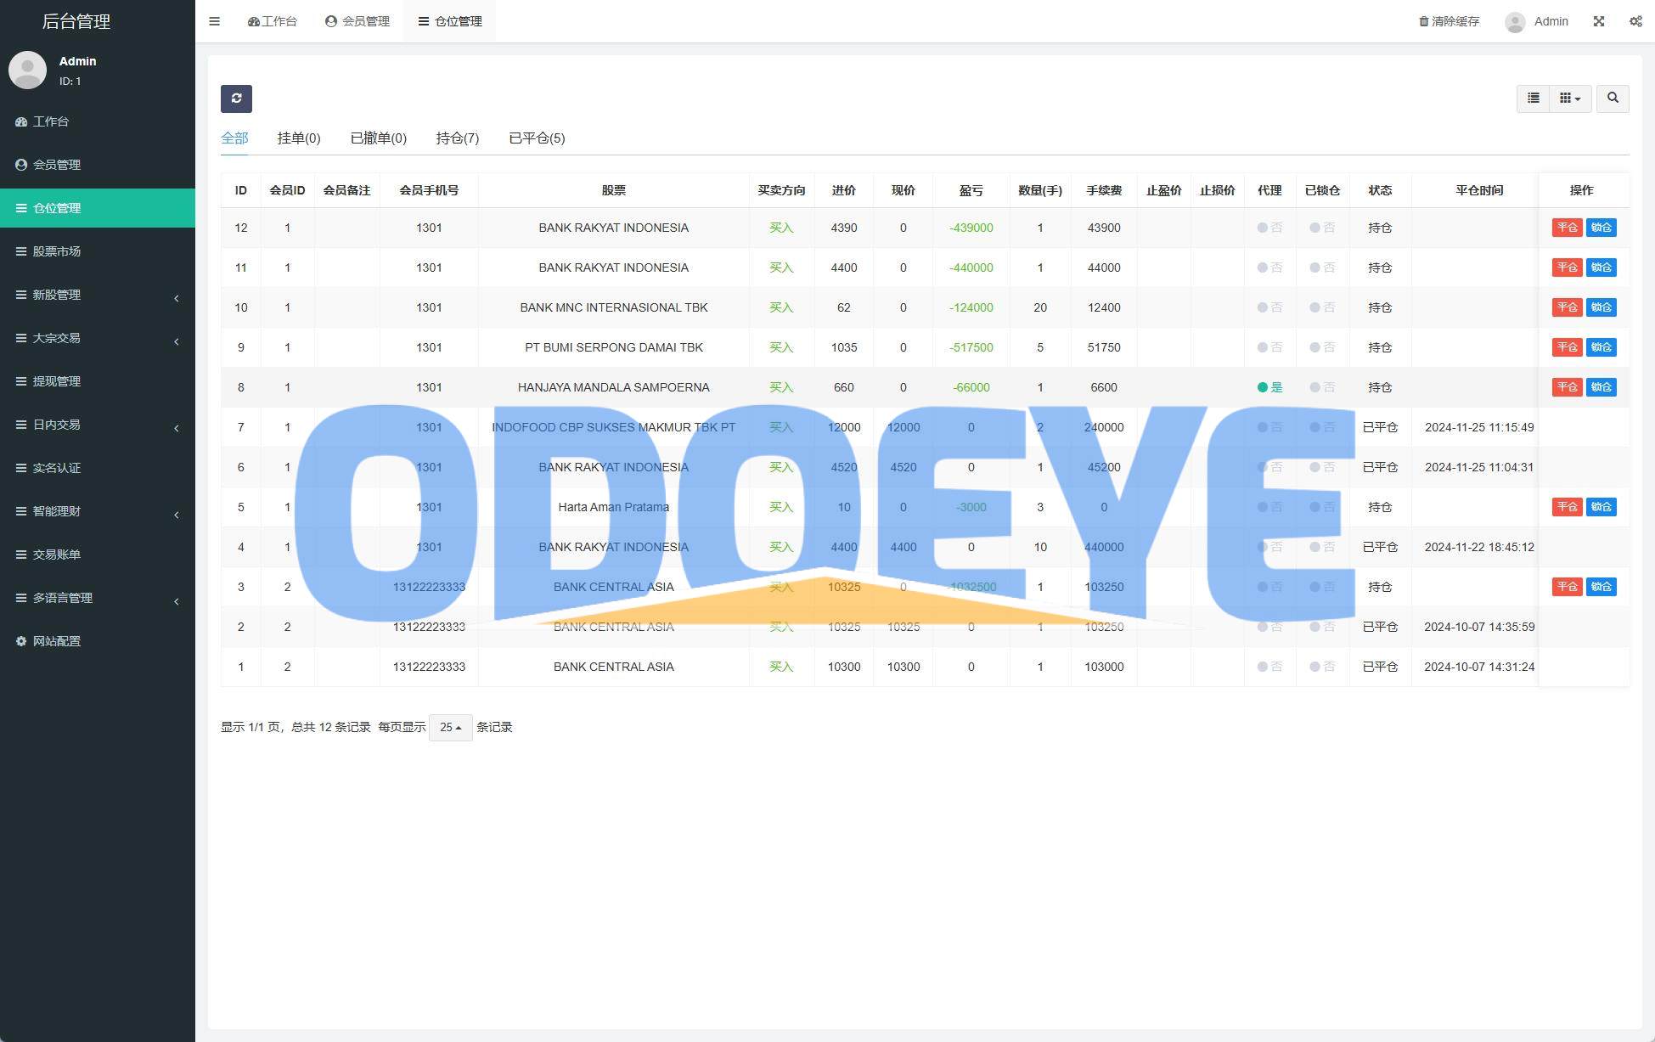
Task: Toggle the sidebar hamburger menu icon
Action: [215, 21]
